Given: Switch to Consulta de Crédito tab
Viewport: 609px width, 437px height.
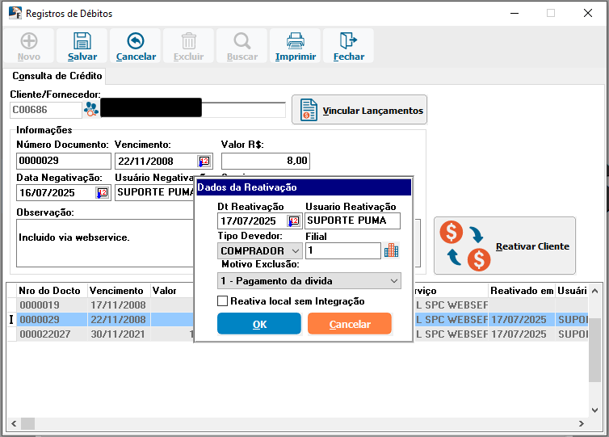Looking at the screenshot, I should coord(57,76).
